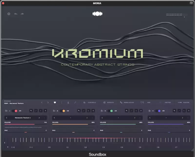This screenshot has height=157, width=195.
Task: Open the Modulation tab
Action: (x=127, y=102)
